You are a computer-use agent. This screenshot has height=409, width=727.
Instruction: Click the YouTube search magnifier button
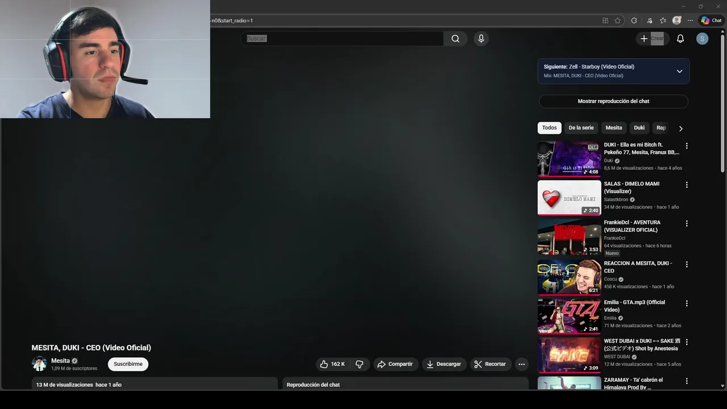456,39
